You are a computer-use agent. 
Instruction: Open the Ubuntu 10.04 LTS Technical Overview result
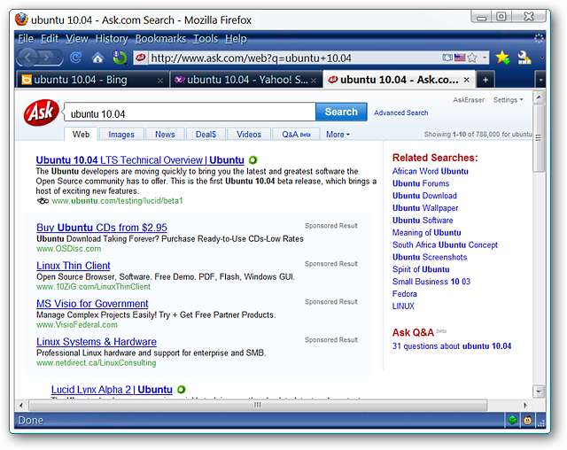coord(140,159)
